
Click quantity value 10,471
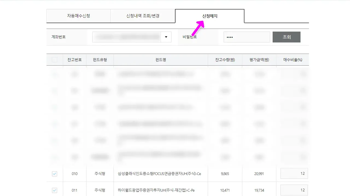[x=225, y=190]
